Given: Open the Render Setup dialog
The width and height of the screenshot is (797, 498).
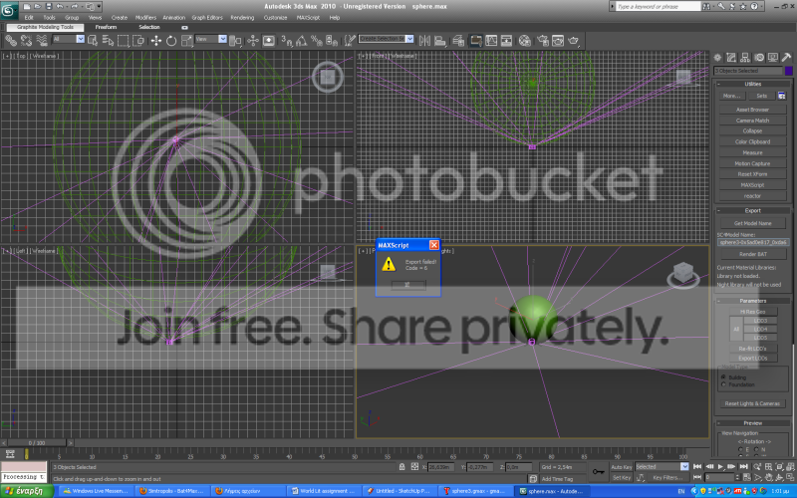Looking at the screenshot, I should [542, 40].
